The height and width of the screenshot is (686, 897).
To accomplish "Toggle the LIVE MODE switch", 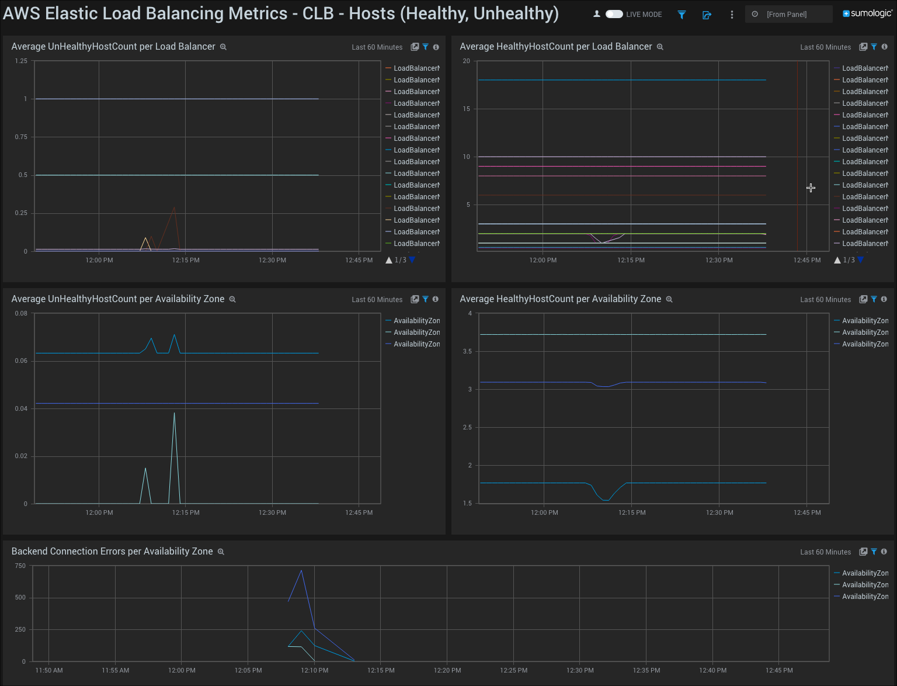I will point(614,14).
